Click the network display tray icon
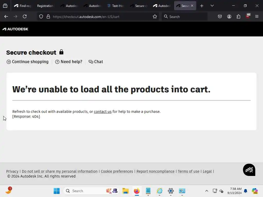 click(215, 191)
